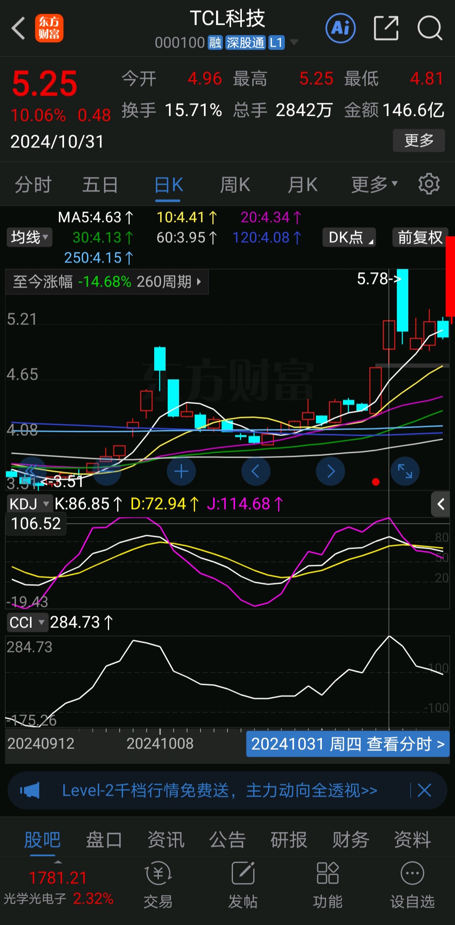Move chart cursor left arrow button

tap(256, 471)
